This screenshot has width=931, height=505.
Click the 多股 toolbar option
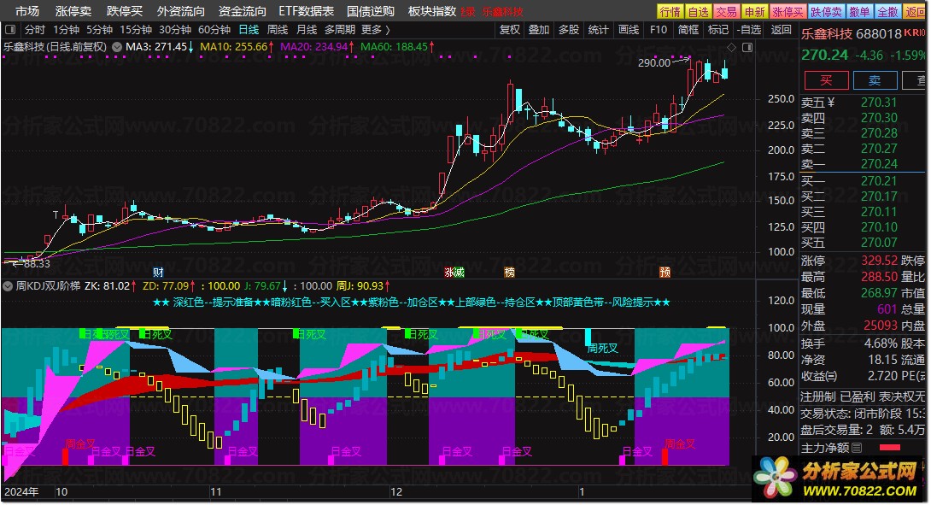[569, 29]
